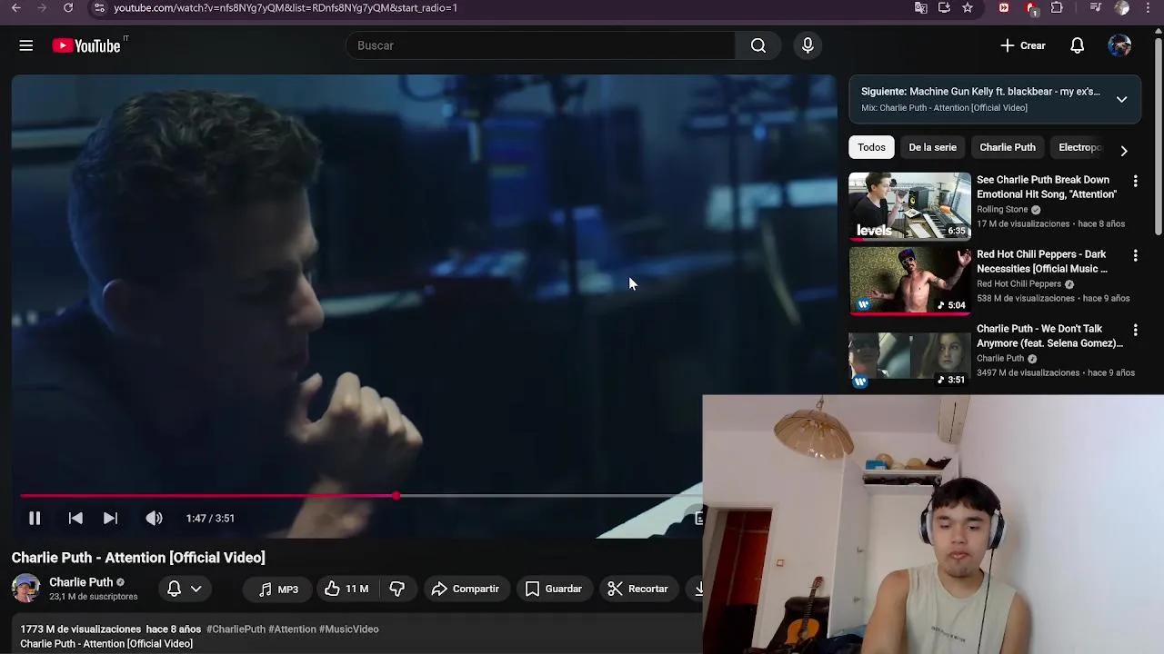1164x654 pixels.
Task: Click the install app icon in address bar
Action: point(944,7)
